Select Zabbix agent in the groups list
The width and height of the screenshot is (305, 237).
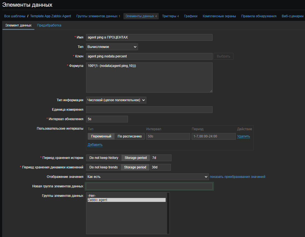(126, 200)
